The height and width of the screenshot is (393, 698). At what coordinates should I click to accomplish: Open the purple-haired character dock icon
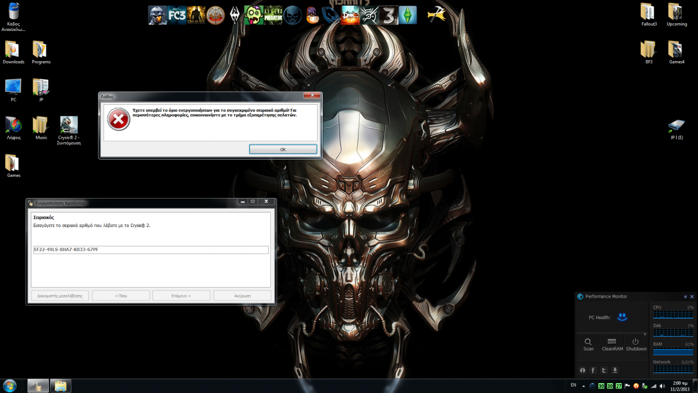point(312,15)
